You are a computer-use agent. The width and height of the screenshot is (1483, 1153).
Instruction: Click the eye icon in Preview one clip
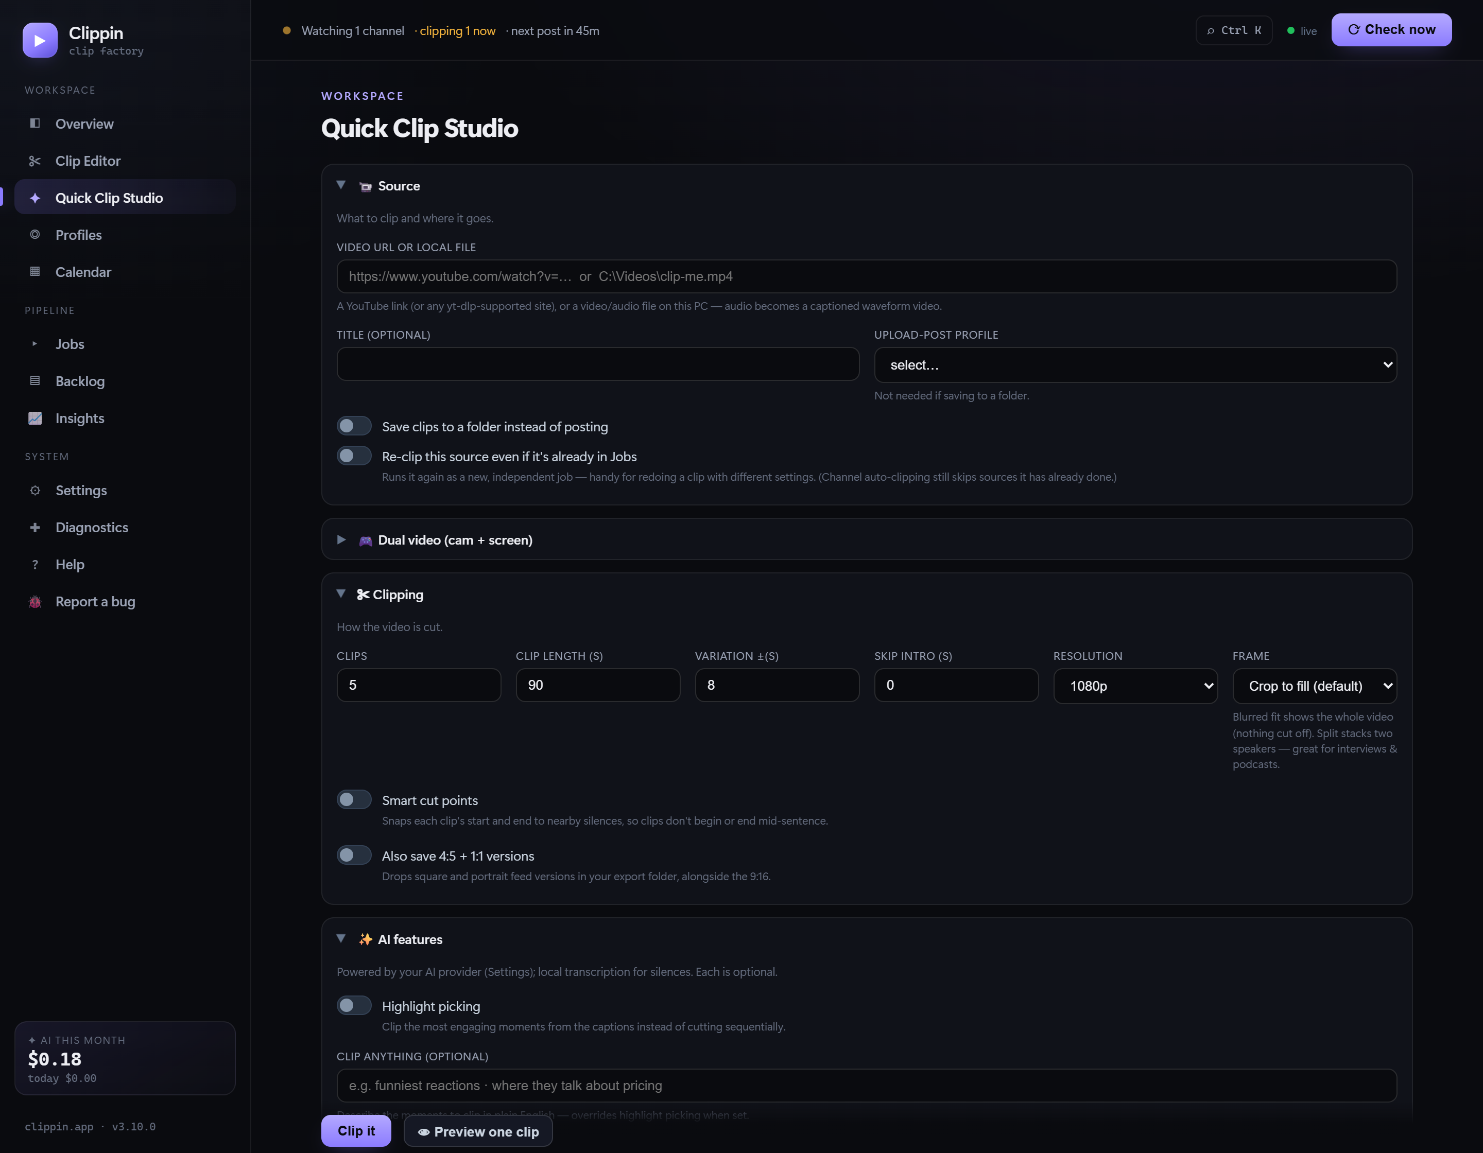(x=423, y=1132)
